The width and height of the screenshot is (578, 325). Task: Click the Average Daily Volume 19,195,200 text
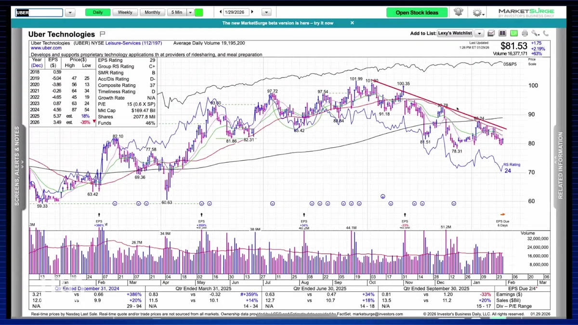coord(209,43)
